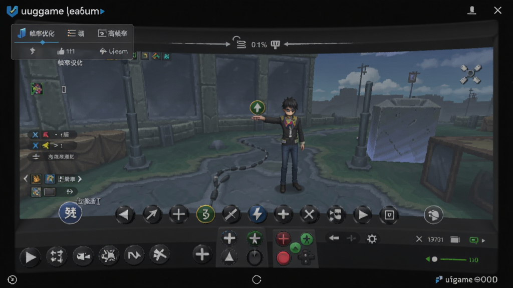513x288 pixels.
Task: Click the green up-arrow marker above character
Action: (x=257, y=107)
